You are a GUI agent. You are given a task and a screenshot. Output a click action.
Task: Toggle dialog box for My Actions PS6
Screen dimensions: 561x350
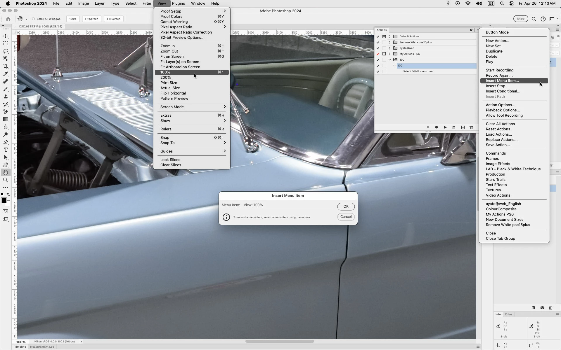click(x=384, y=54)
